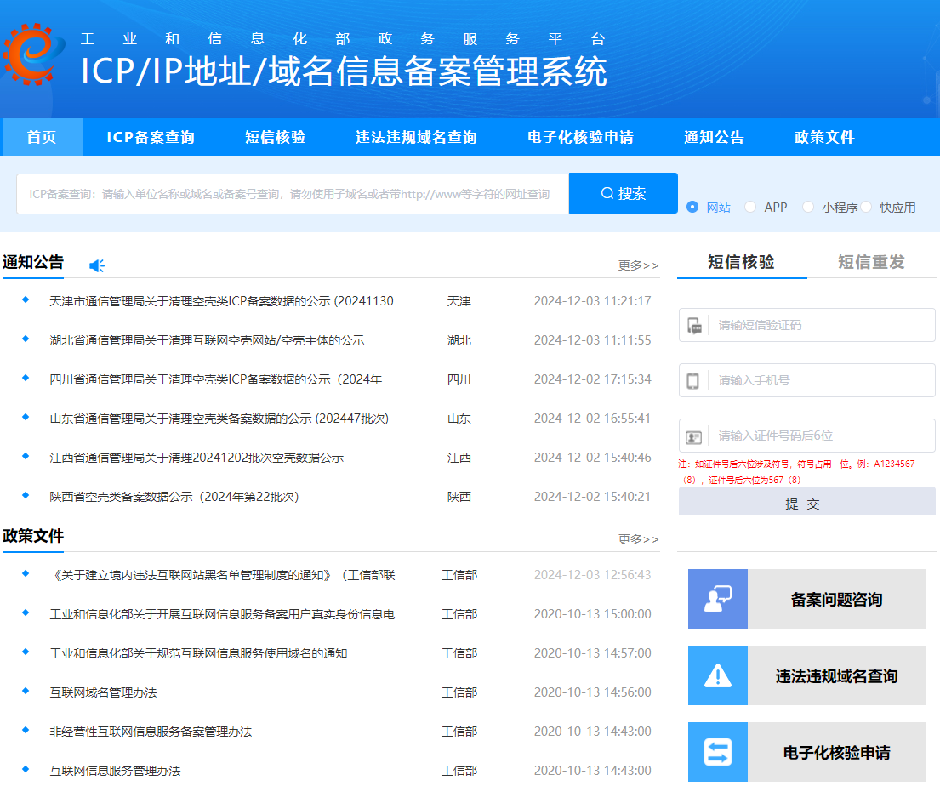Click the 政策文件 section heading
940x786 pixels.
tap(33, 535)
